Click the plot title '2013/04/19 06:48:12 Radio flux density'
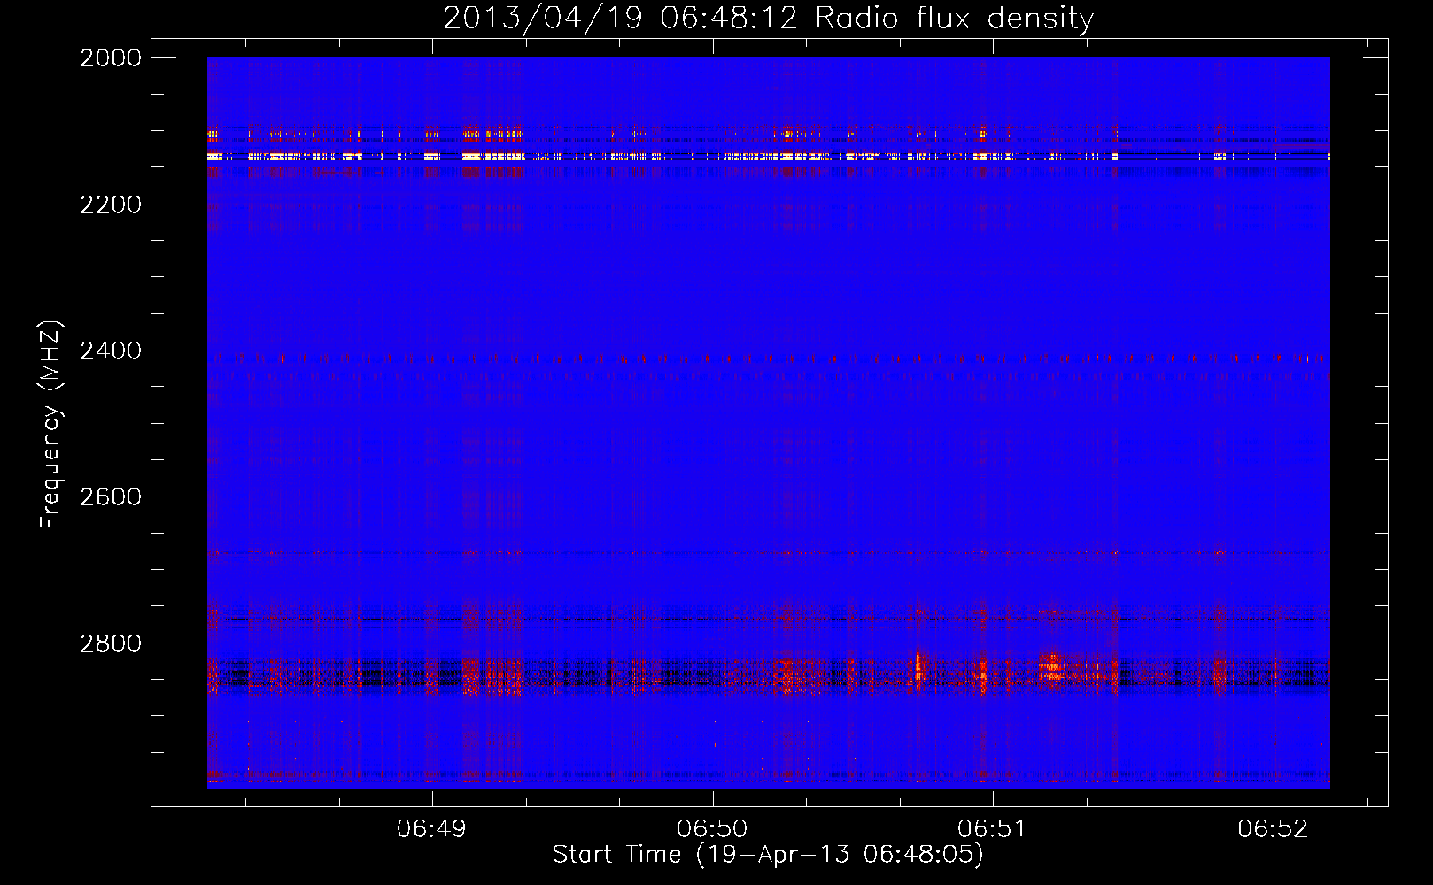1433x885 pixels. pyautogui.click(x=768, y=18)
